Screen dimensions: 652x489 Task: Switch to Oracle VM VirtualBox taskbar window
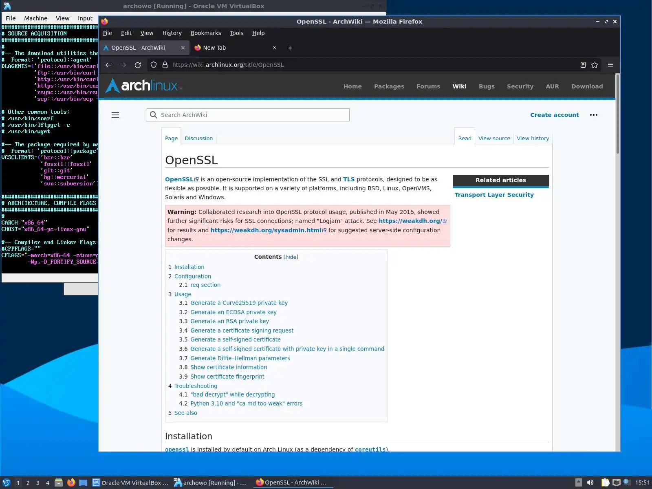[x=130, y=482]
